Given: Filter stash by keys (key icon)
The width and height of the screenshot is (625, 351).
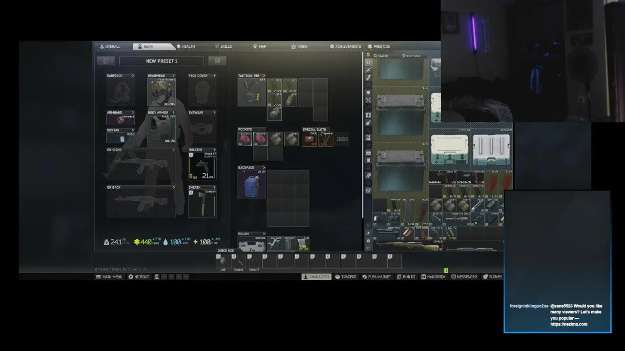Looking at the screenshot, I should pyautogui.click(x=368, y=175).
